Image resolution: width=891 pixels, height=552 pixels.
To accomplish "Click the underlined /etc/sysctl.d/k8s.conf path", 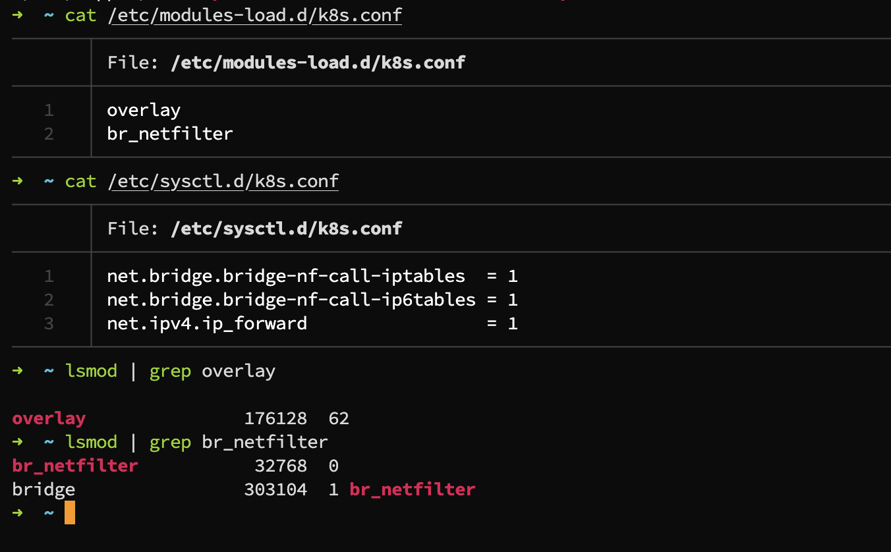I will (223, 181).
